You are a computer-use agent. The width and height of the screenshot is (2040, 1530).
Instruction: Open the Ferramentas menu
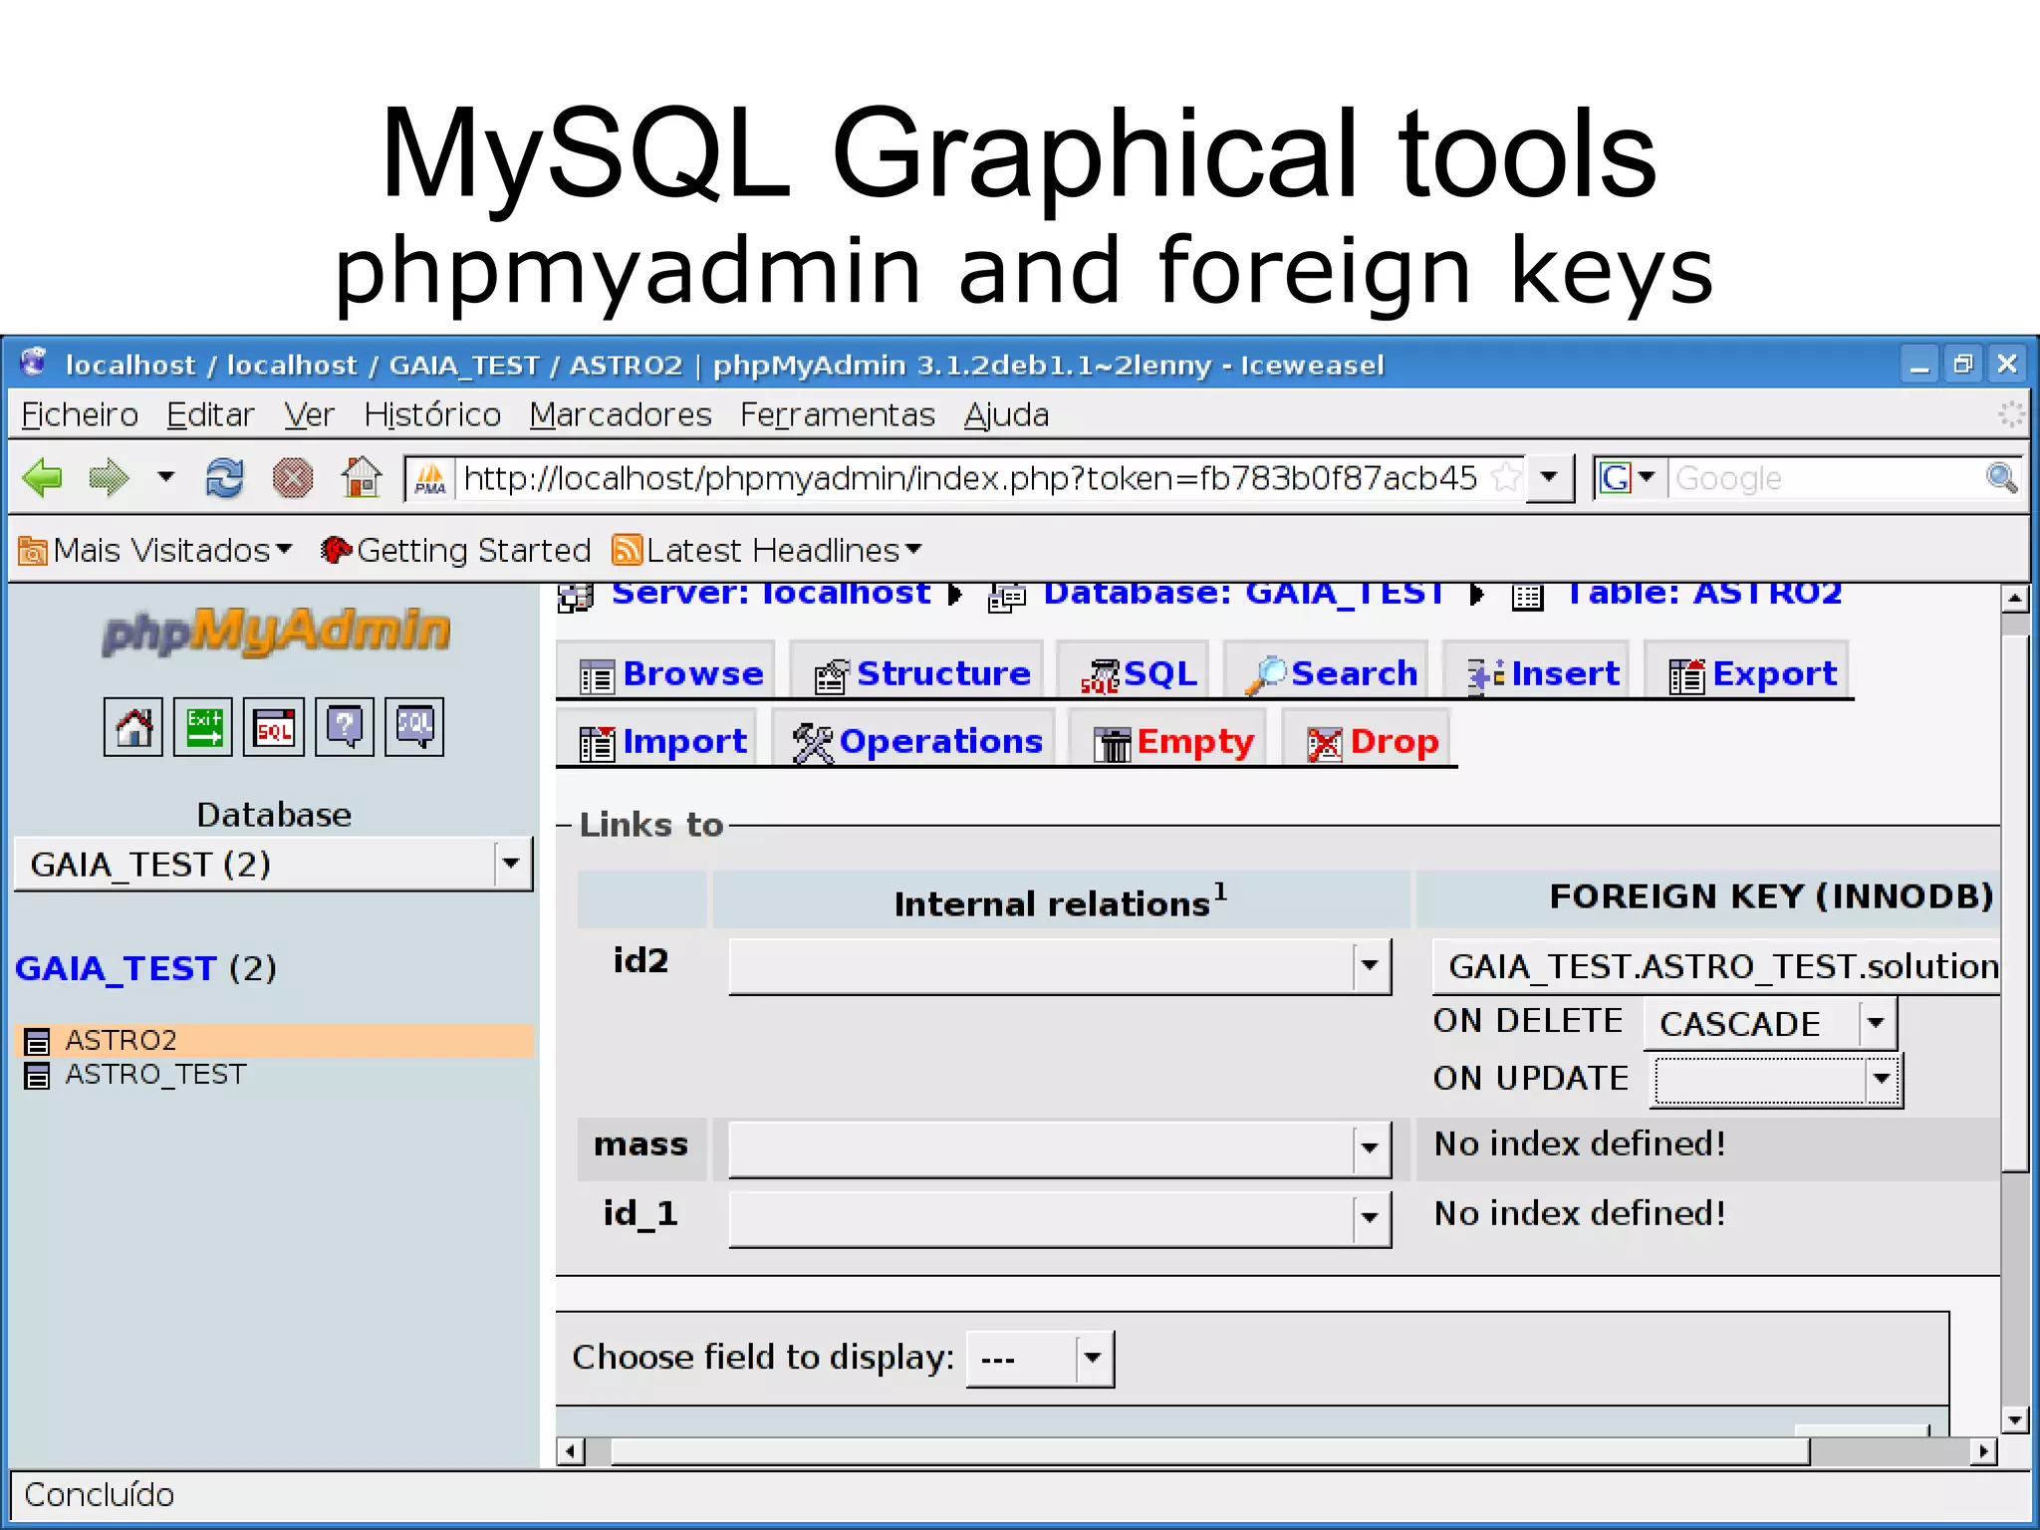tap(838, 414)
